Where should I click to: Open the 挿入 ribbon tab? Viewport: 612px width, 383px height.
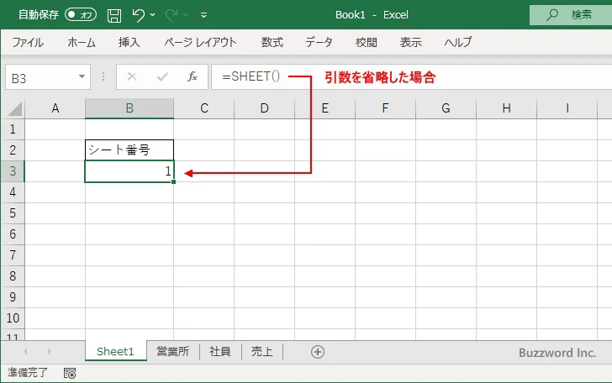point(129,42)
